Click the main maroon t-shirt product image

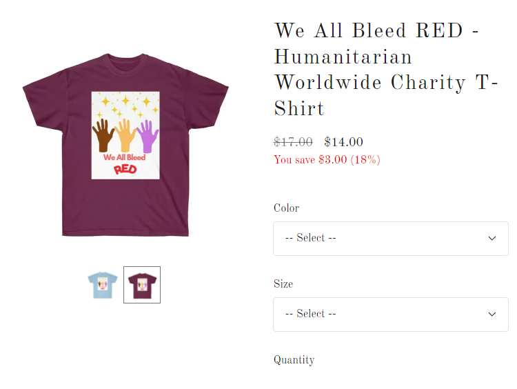pyautogui.click(x=125, y=145)
